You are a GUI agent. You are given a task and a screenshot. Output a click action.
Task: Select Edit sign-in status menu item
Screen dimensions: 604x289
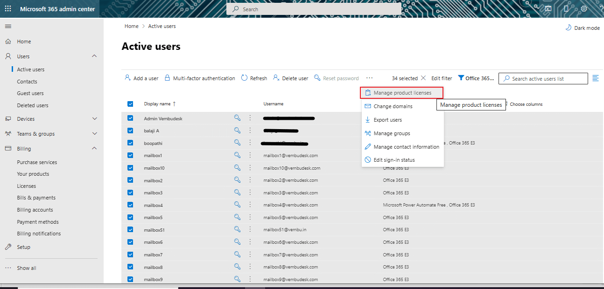pos(402,160)
